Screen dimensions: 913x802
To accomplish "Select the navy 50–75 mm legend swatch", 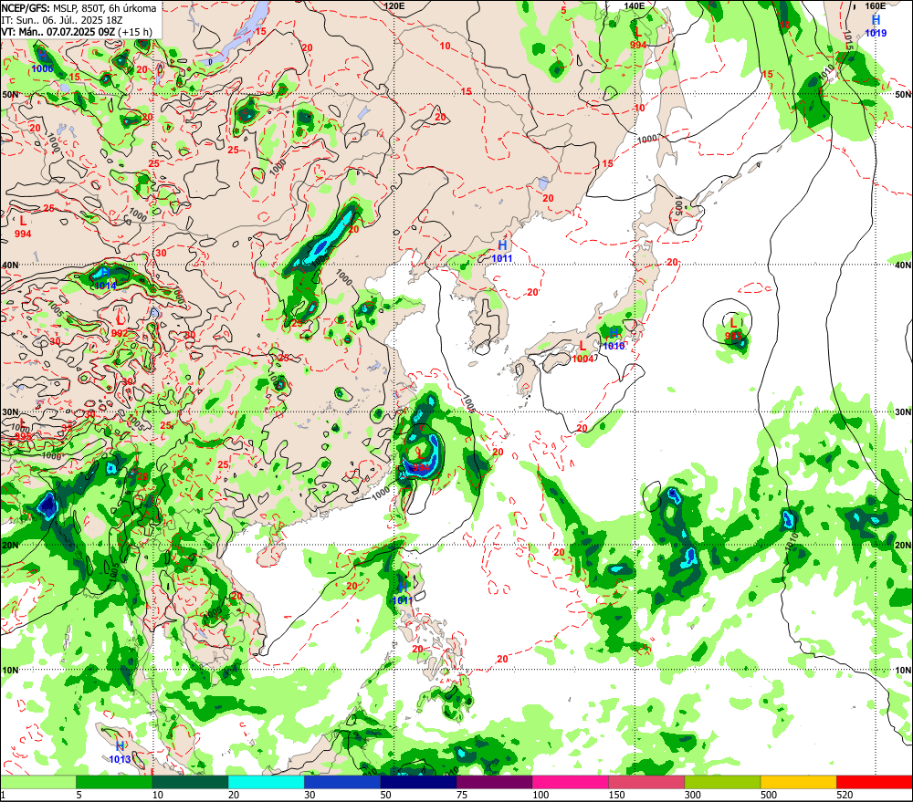I will pos(419,782).
